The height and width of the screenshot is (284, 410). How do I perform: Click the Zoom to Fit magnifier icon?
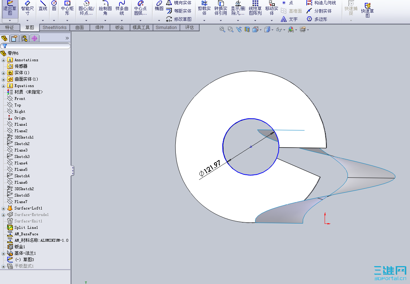(222, 29)
